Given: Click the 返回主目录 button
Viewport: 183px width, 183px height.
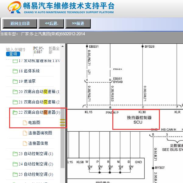Looking at the screenshot, I should [20, 24].
